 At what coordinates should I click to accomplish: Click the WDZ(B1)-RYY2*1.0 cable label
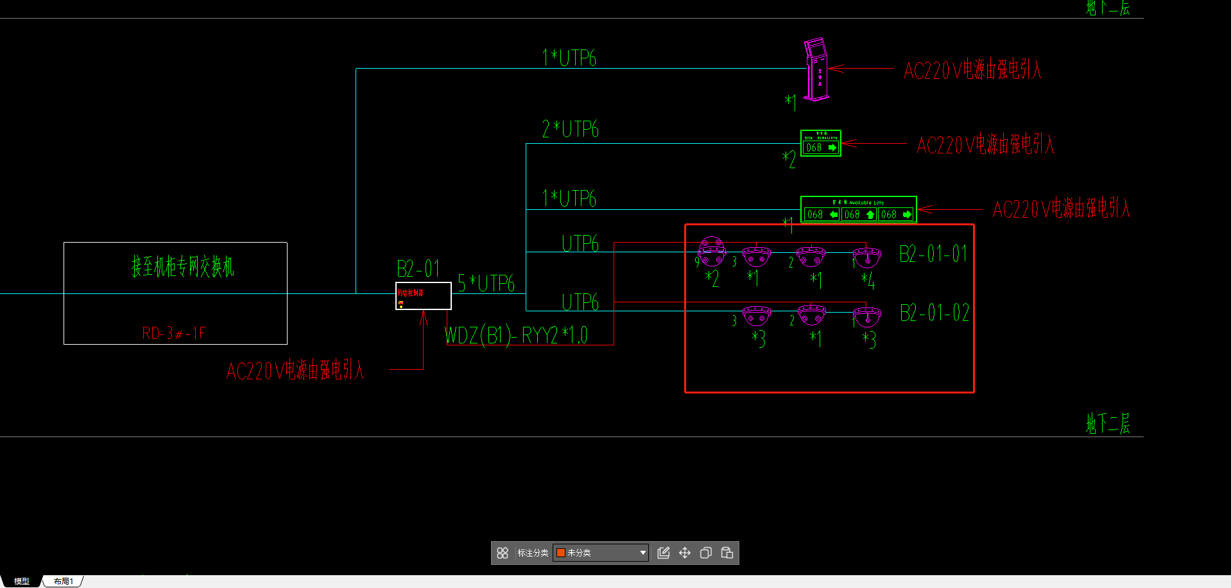(517, 335)
